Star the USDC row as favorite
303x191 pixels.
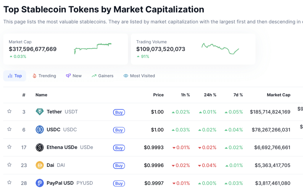tap(9, 130)
